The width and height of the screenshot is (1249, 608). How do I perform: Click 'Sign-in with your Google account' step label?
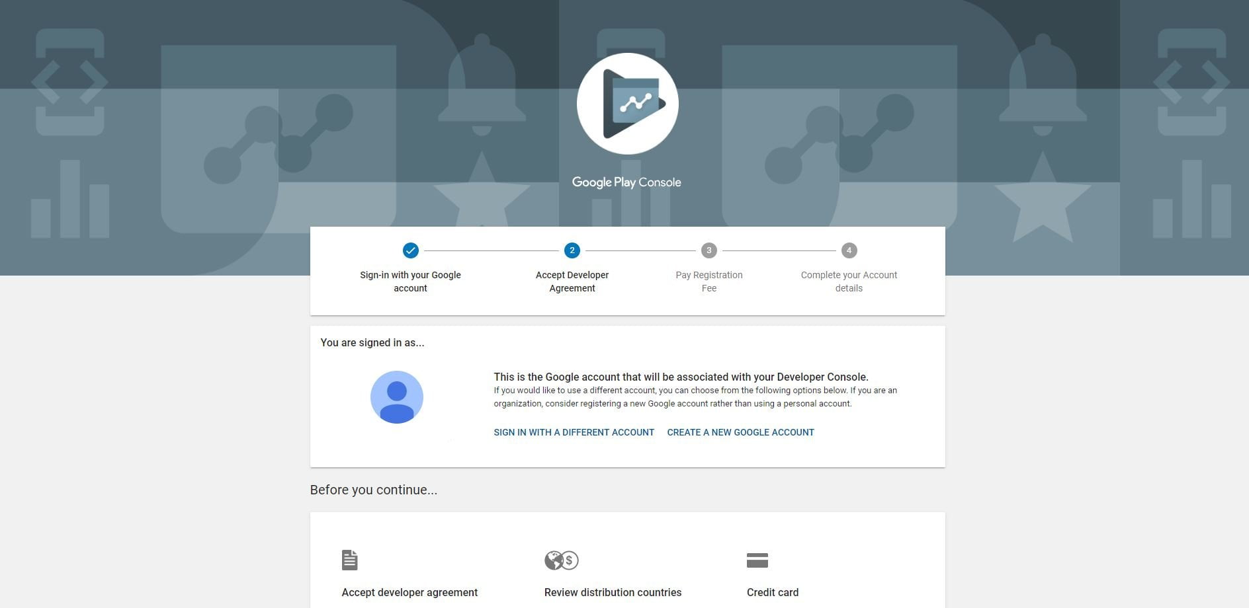pos(410,282)
